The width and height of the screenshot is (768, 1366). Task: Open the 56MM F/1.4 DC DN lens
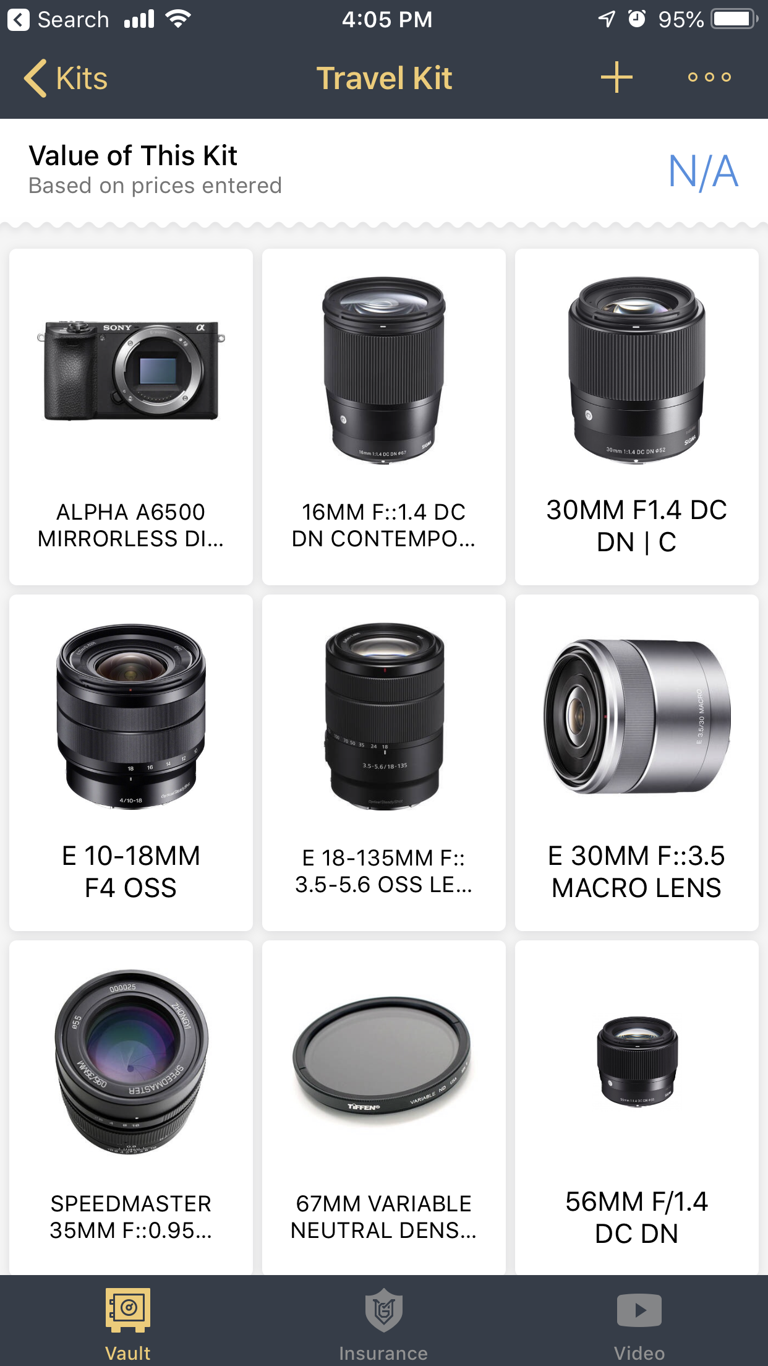637,1107
